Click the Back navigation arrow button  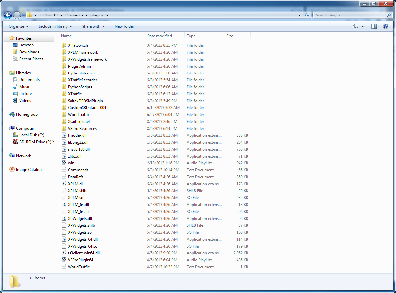click(x=8, y=15)
